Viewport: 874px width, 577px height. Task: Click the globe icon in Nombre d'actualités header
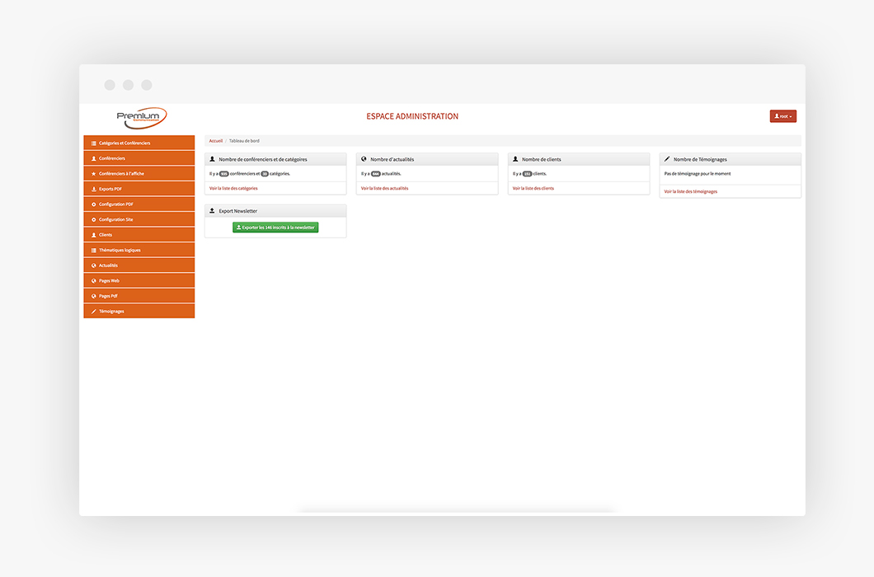click(x=364, y=159)
